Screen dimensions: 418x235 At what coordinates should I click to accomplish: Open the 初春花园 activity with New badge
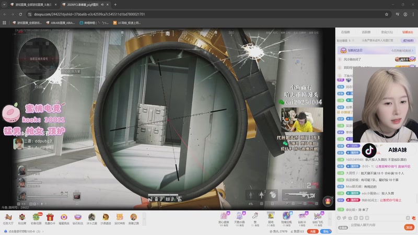pos(36,219)
